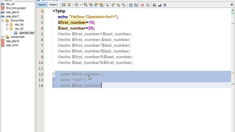This screenshot has height=132, width=235.
Task: Select the seip_wd14 project
Action: point(12,45)
